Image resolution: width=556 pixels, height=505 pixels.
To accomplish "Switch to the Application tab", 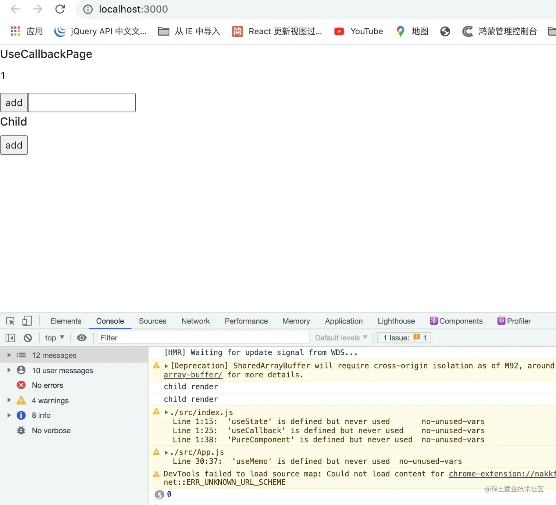I will click(x=344, y=321).
